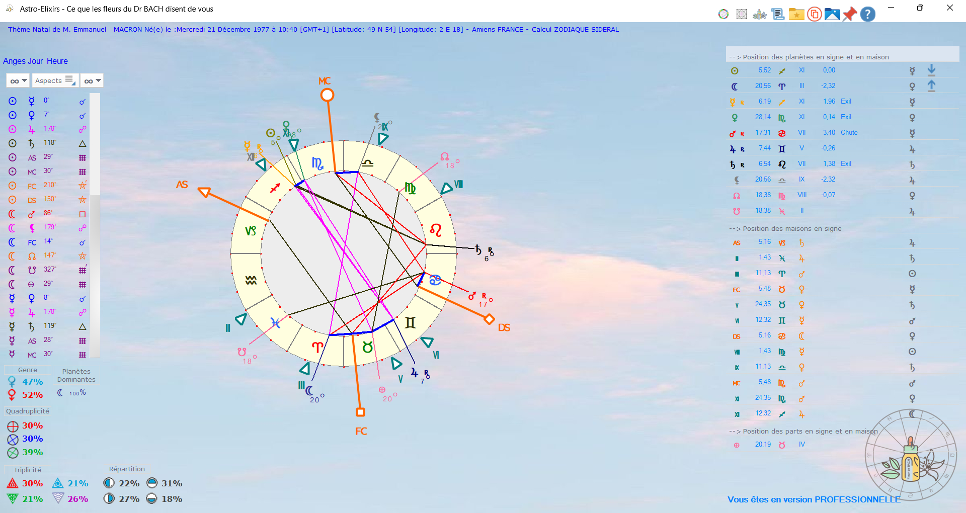The width and height of the screenshot is (966, 513).
Task: Click the Mars glyph at 17° outside the wheel
Action: 472,296
